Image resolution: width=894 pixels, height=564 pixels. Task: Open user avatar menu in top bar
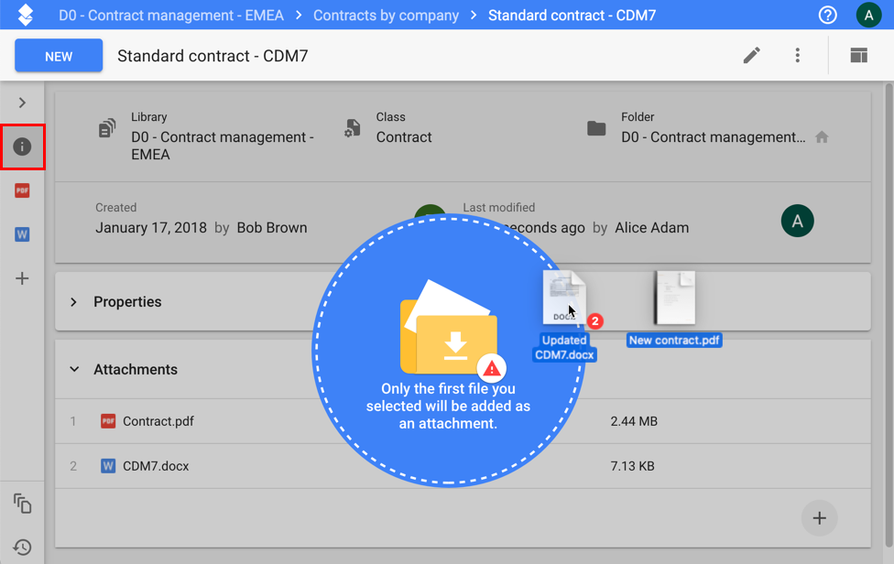(x=868, y=15)
